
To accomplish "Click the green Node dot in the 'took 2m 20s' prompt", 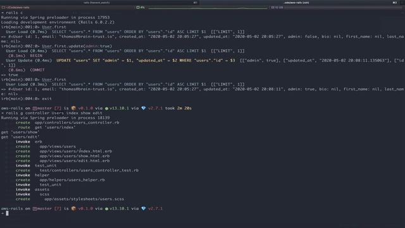I will [x=107, y=108].
